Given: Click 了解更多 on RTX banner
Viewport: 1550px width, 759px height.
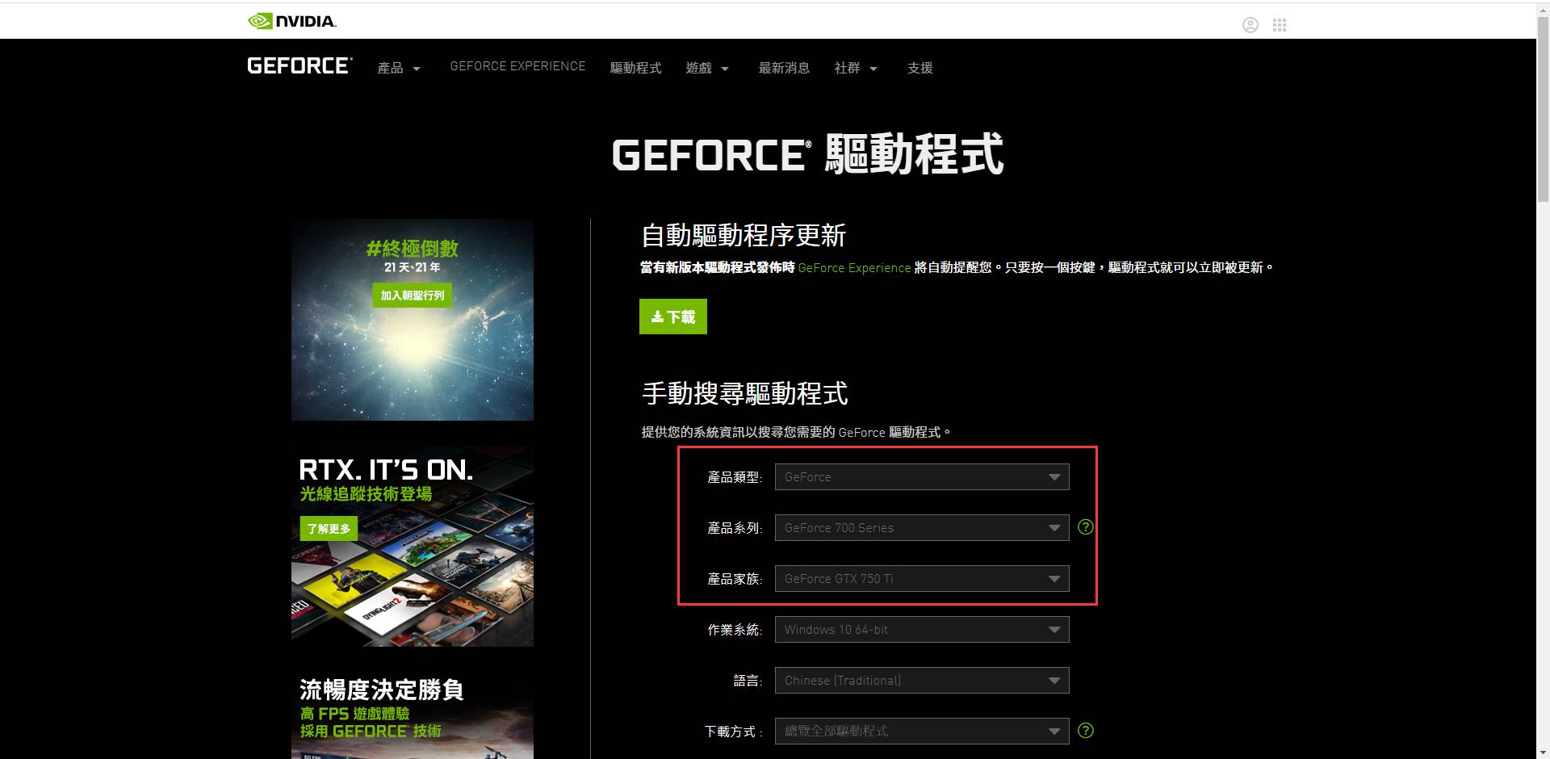Looking at the screenshot, I should (329, 529).
